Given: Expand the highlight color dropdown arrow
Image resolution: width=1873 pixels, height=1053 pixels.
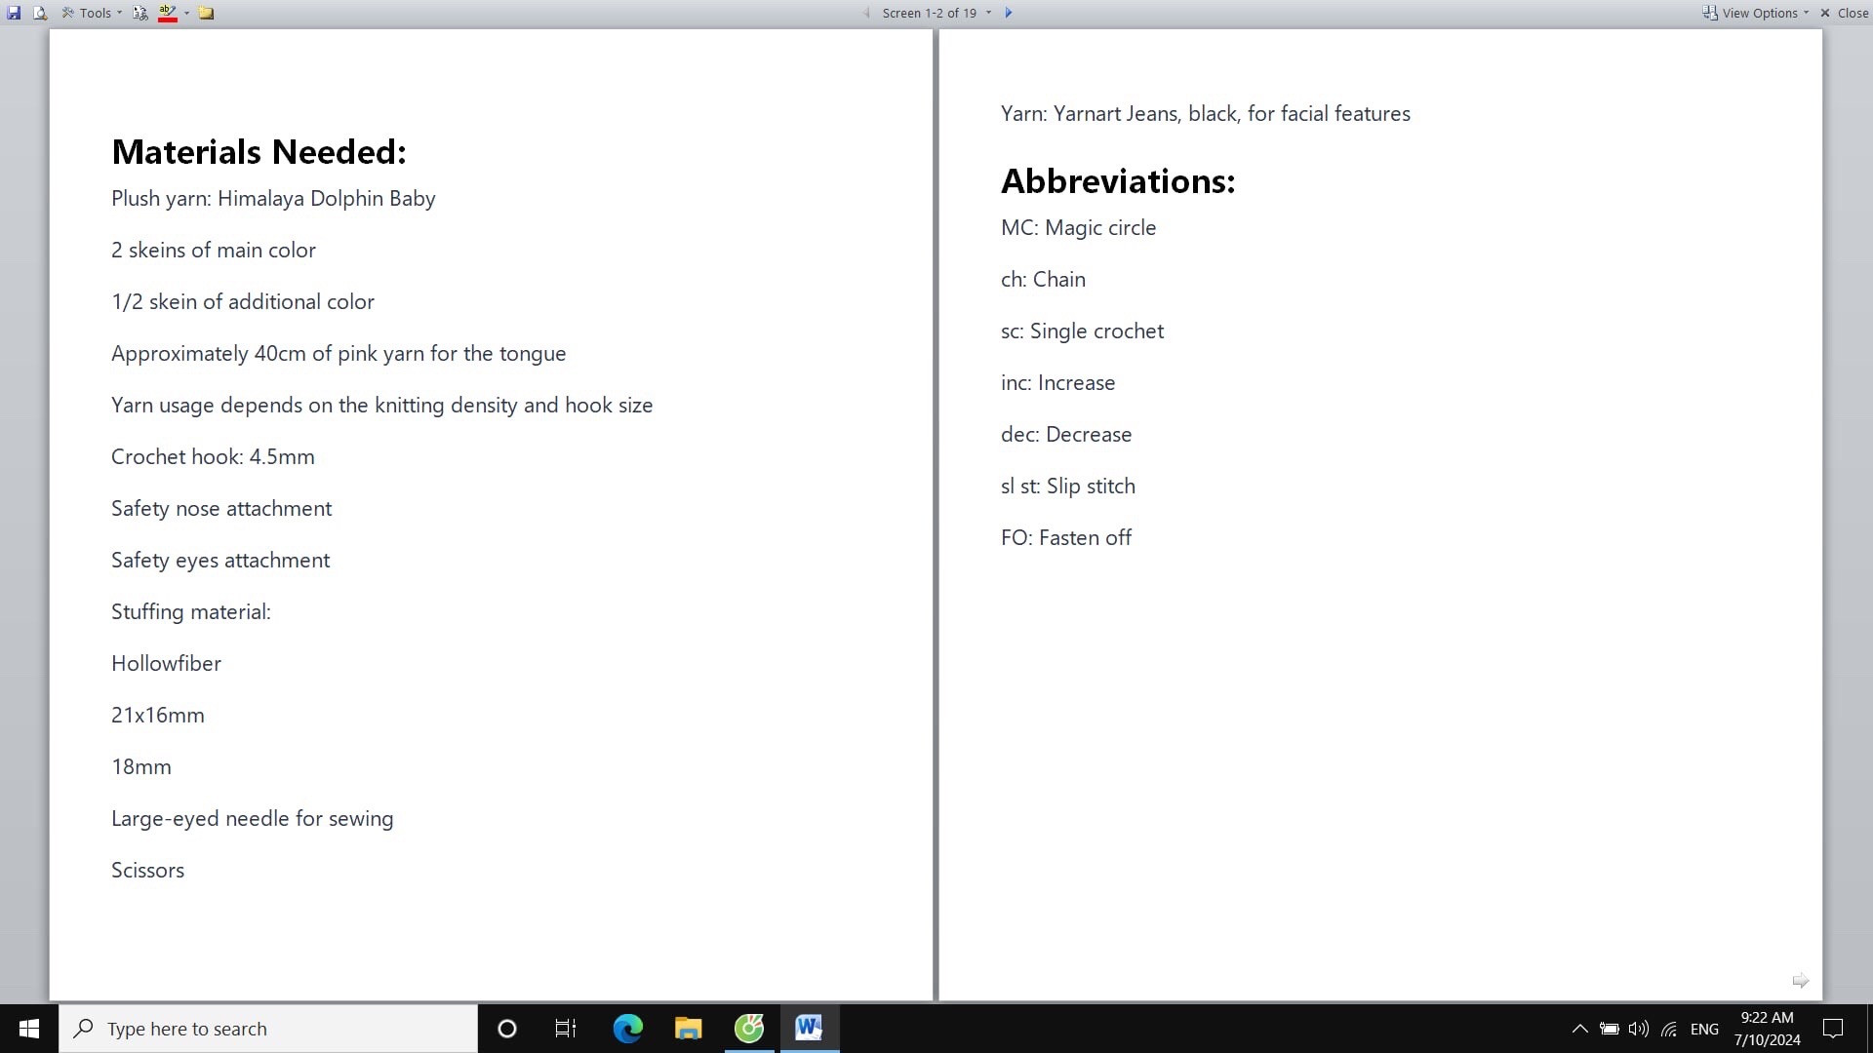Looking at the screenshot, I should click(x=186, y=13).
